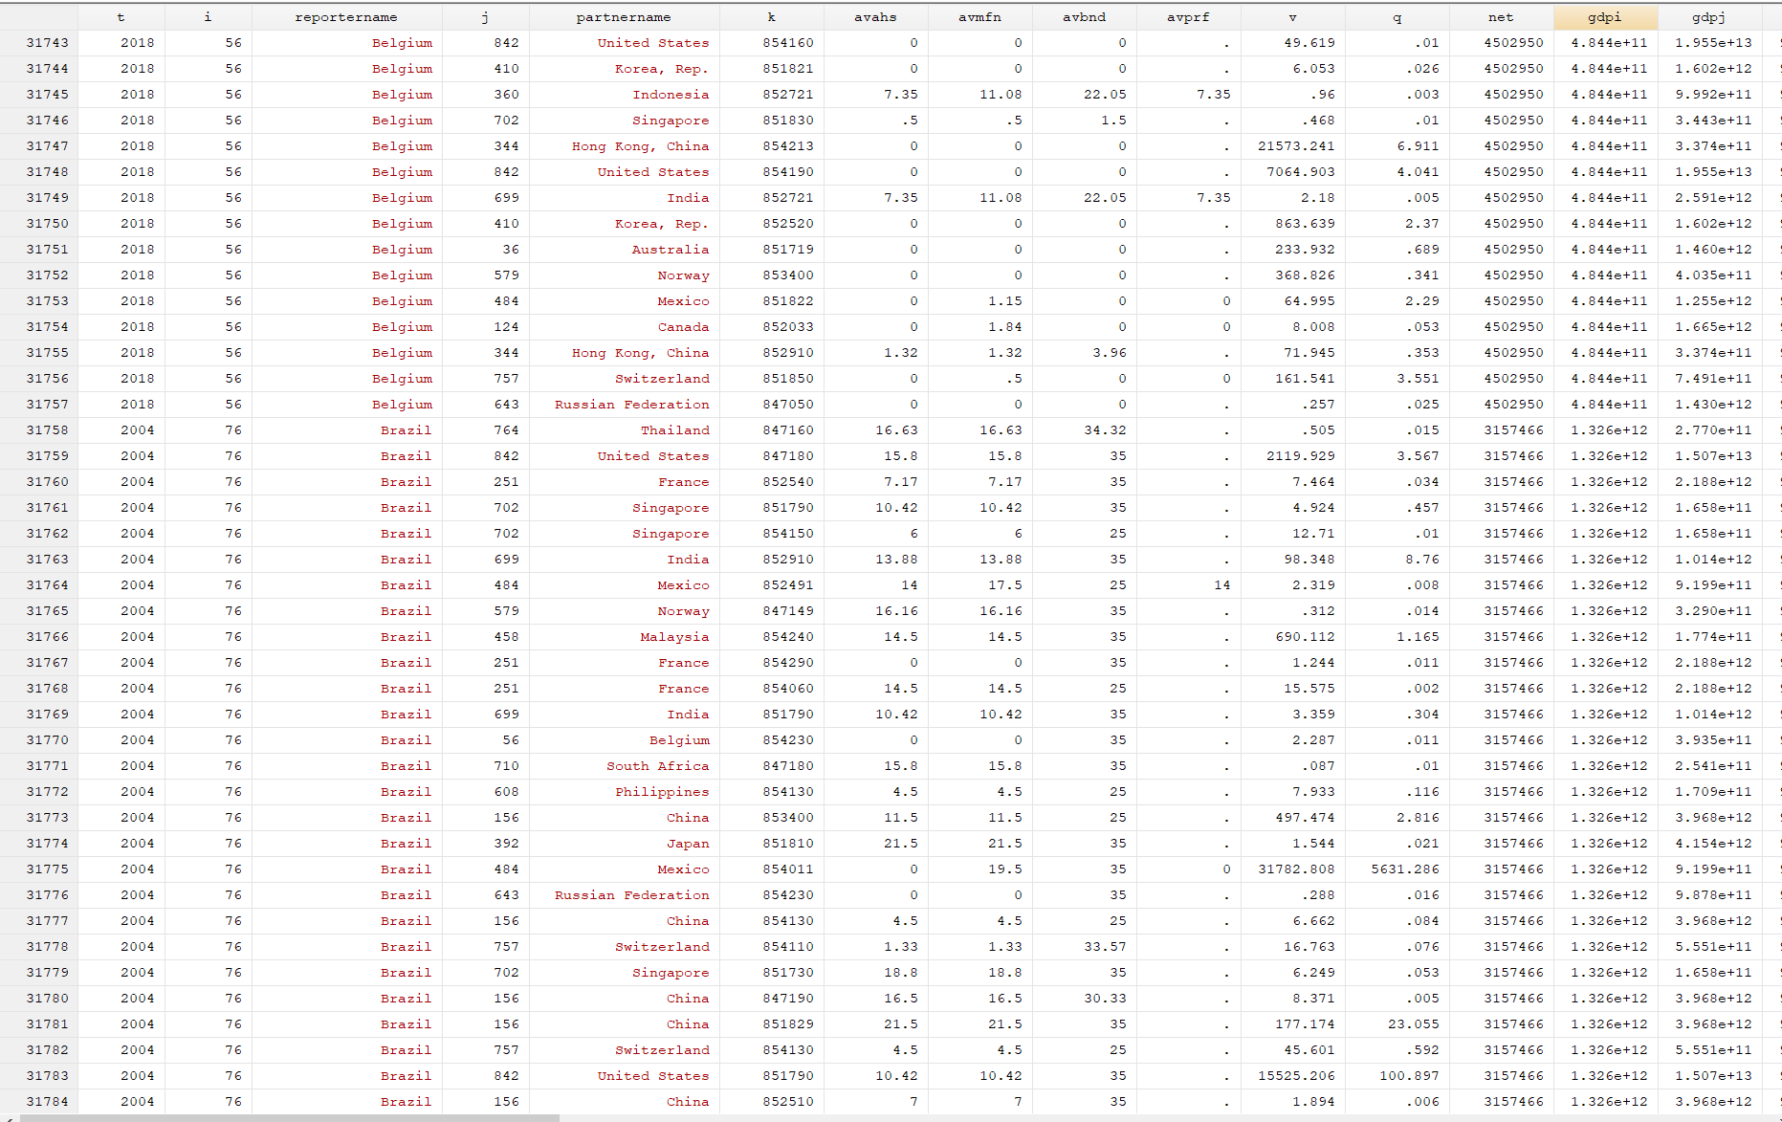The height and width of the screenshot is (1122, 1782).
Task: Click the k value 854011
Action: point(788,869)
